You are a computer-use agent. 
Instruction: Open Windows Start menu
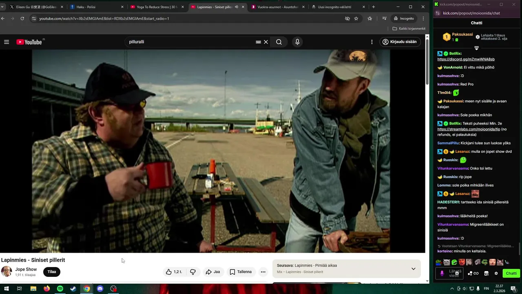(x=7, y=289)
